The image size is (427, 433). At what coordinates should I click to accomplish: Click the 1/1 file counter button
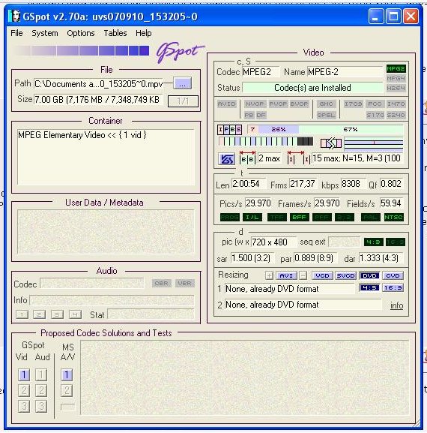pyautogui.click(x=183, y=101)
